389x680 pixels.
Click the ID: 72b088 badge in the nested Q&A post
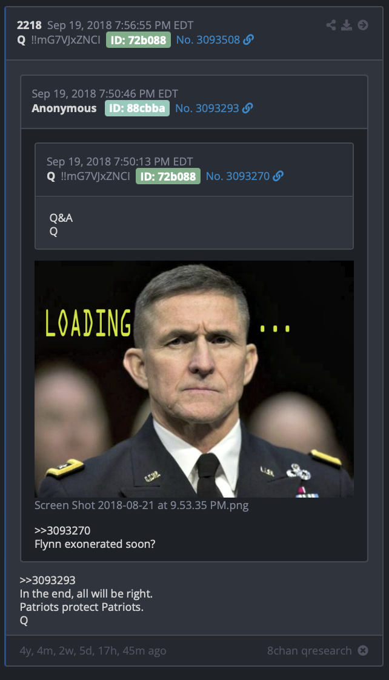pyautogui.click(x=168, y=176)
